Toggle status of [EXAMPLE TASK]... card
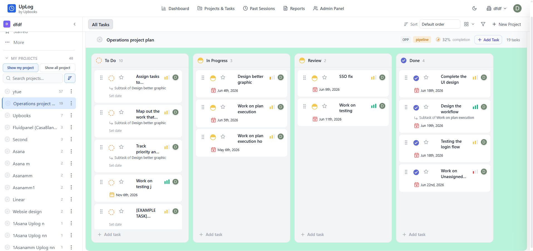Screen dimensions: 533x251 point(111,212)
